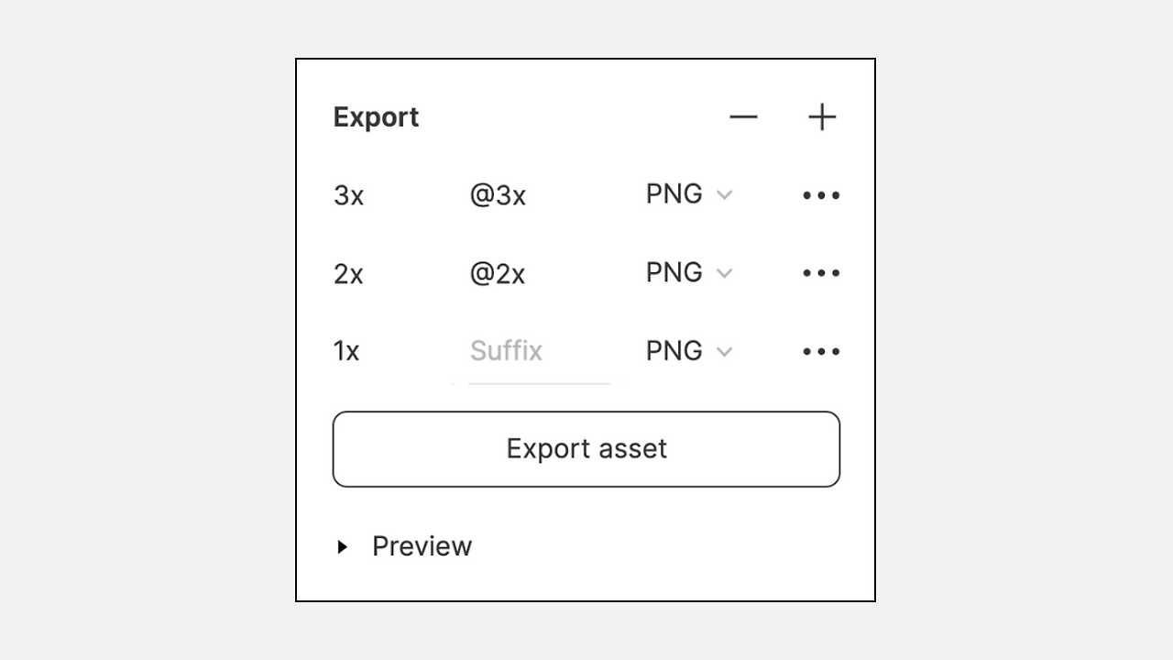This screenshot has width=1173, height=660.
Task: Click the Preview label
Action: click(x=422, y=546)
